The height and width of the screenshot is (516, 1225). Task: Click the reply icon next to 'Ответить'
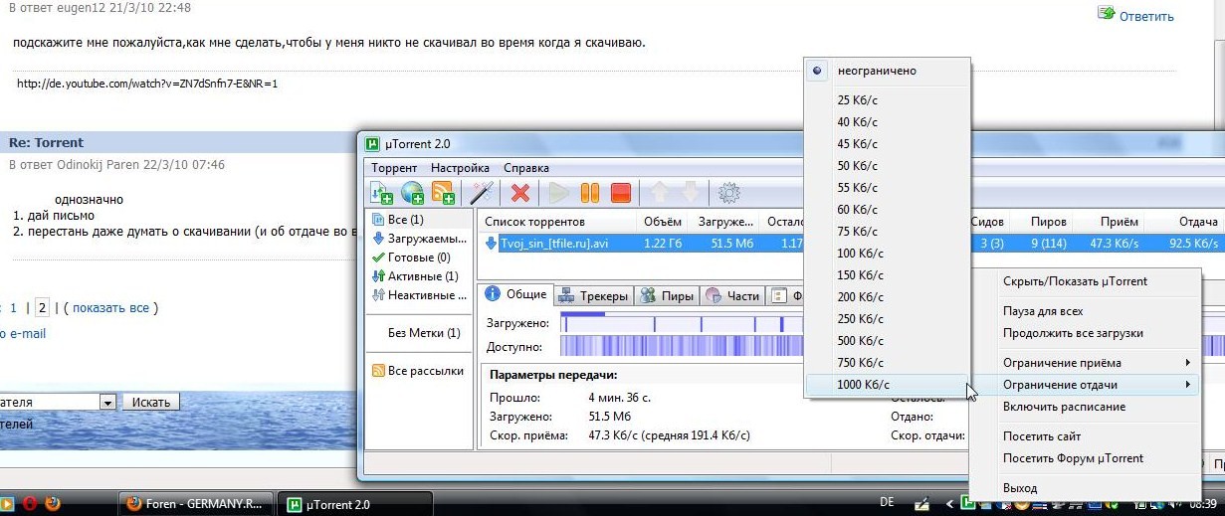(x=1106, y=14)
